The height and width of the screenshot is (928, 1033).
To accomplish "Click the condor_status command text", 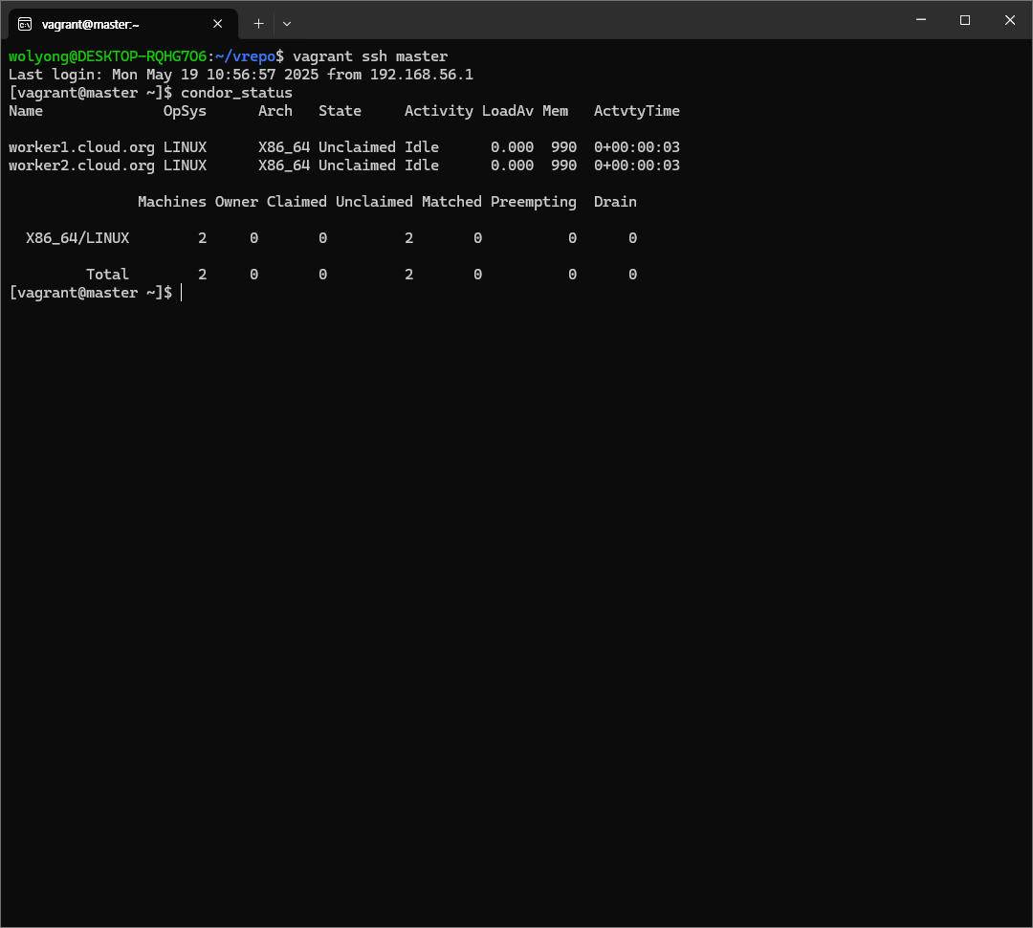I will pos(236,93).
